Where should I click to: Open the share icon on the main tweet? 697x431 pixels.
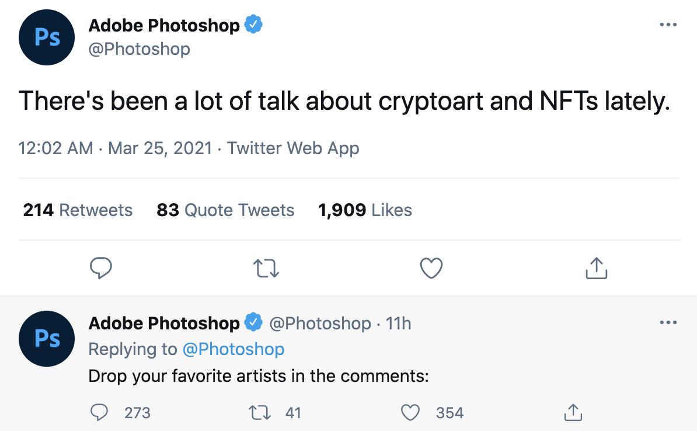pyautogui.click(x=595, y=268)
